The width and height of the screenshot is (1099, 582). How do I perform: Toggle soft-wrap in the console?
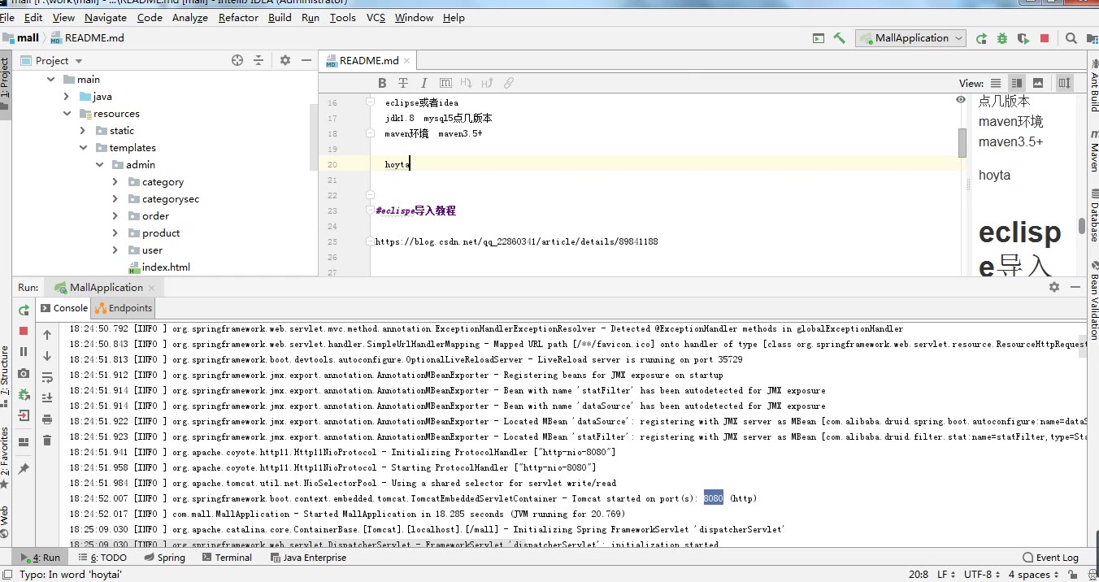pos(47,377)
